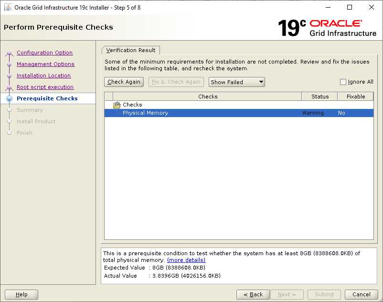Click the Next button
This screenshot has height=302, width=383.
[x=287, y=294]
